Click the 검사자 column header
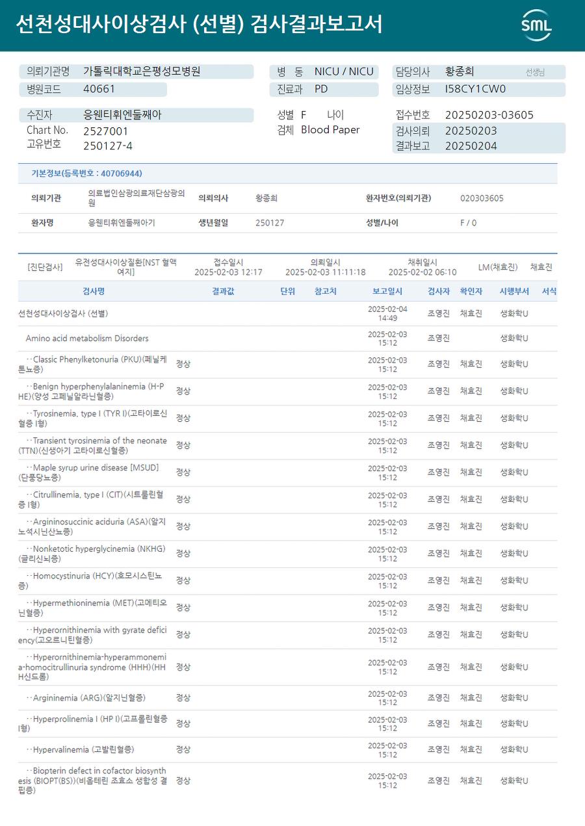The height and width of the screenshot is (826, 585). (x=438, y=292)
